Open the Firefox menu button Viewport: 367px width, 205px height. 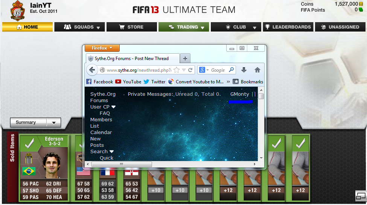102,48
